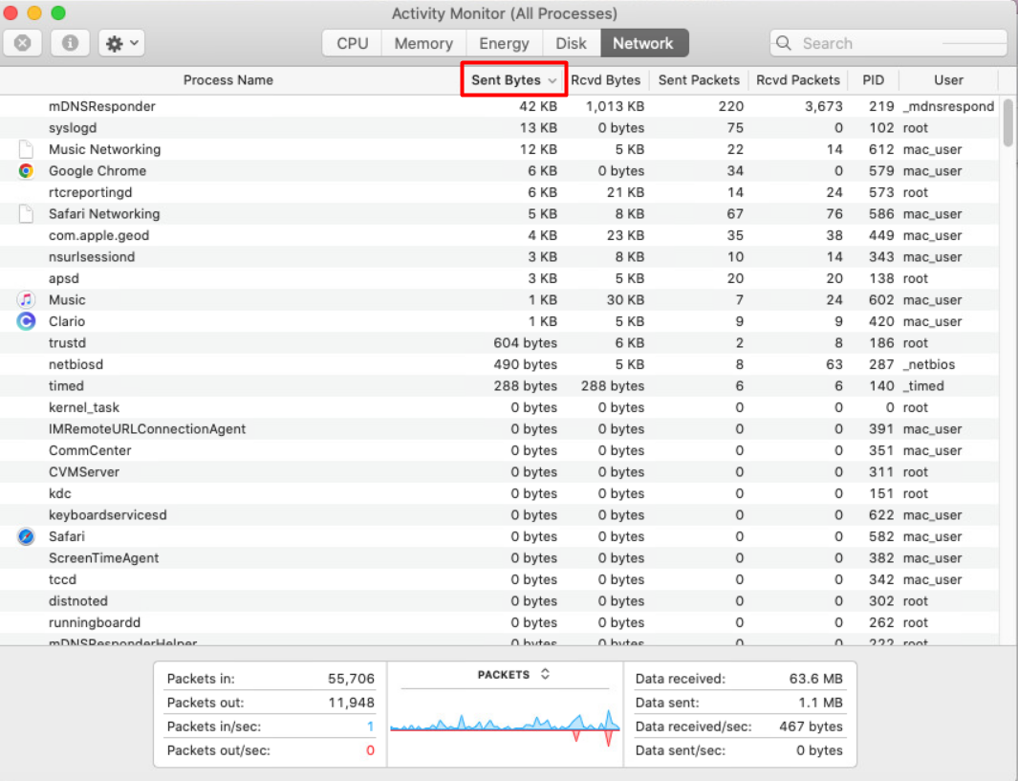The image size is (1018, 781).
Task: Open the process info (i) toolbar icon
Action: click(x=70, y=44)
